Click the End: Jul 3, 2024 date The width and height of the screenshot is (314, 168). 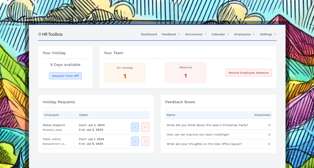tap(91, 130)
